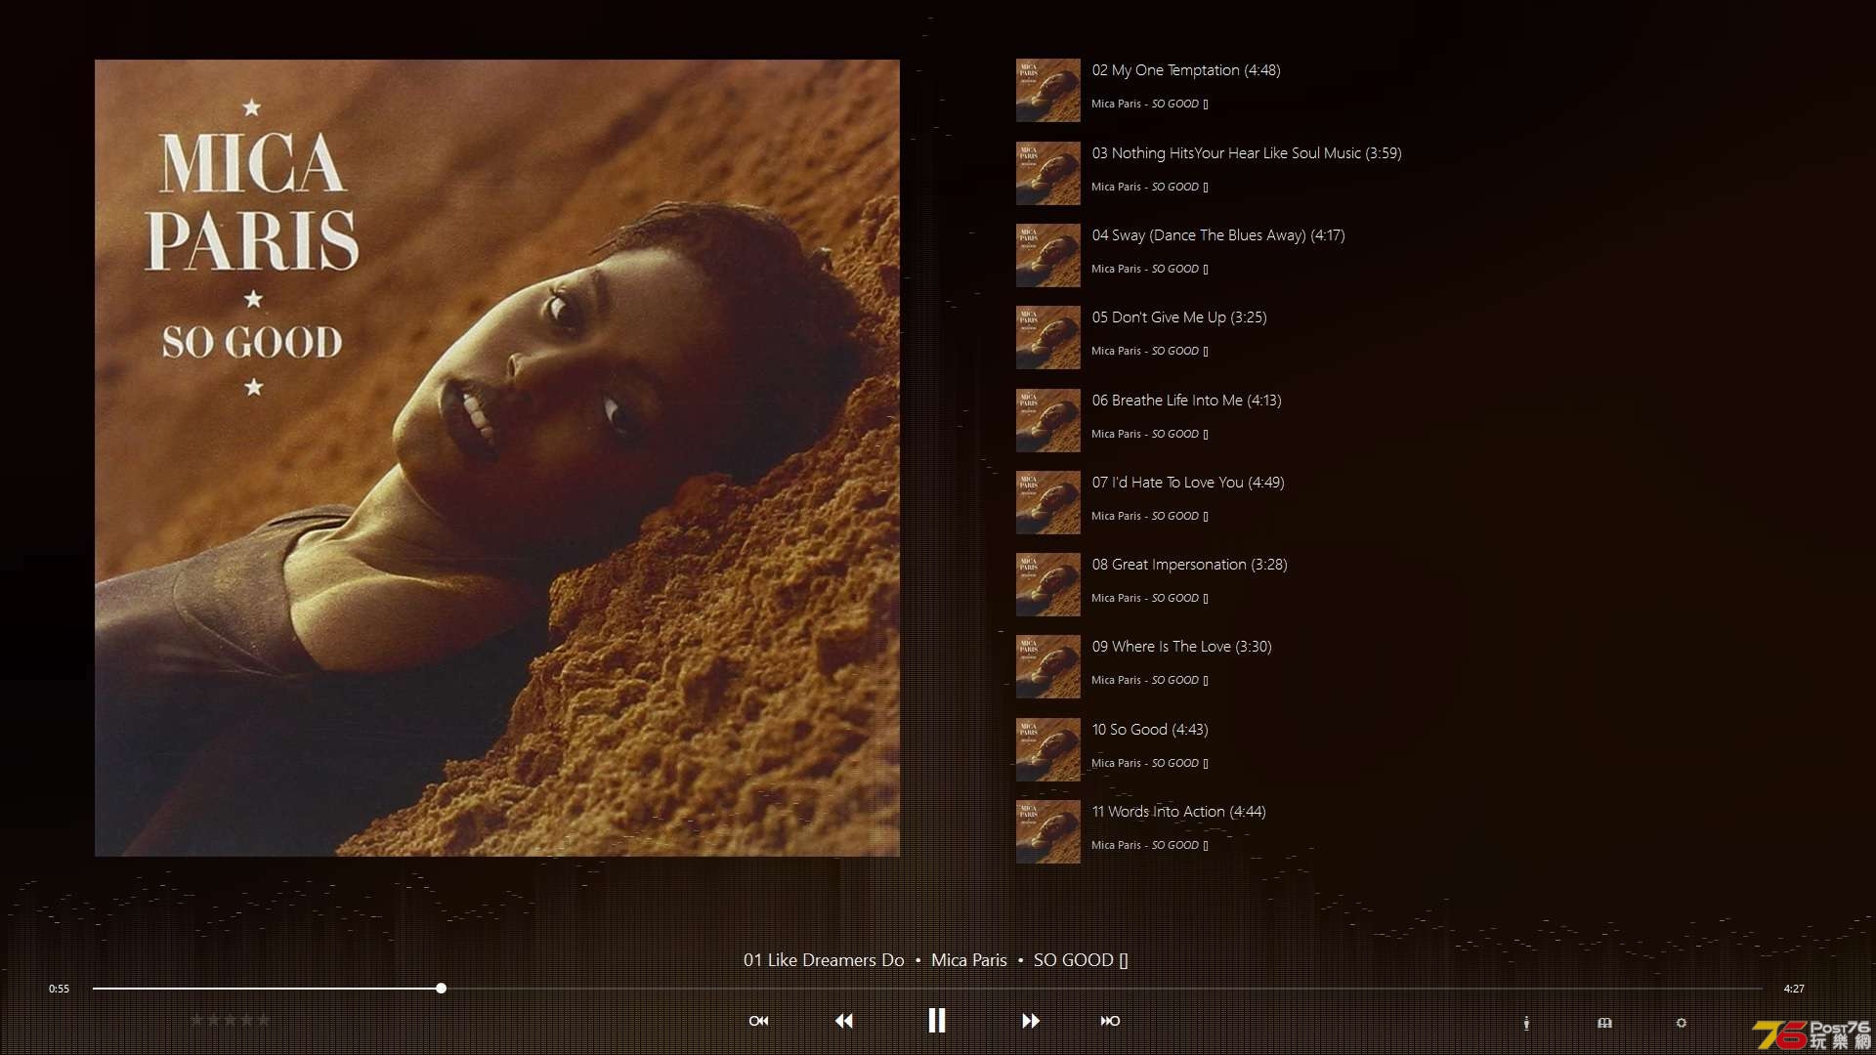Click now playing title 01 Like Dreamers Do
This screenshot has width=1876, height=1055.
click(824, 960)
